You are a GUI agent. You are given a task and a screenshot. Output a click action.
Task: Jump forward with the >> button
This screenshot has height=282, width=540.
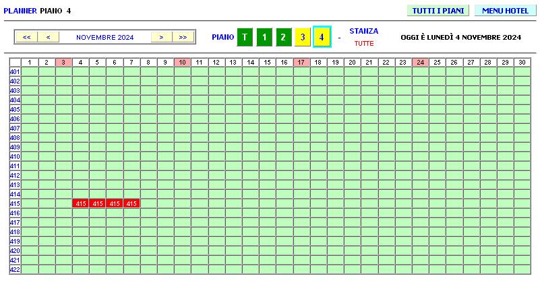183,37
